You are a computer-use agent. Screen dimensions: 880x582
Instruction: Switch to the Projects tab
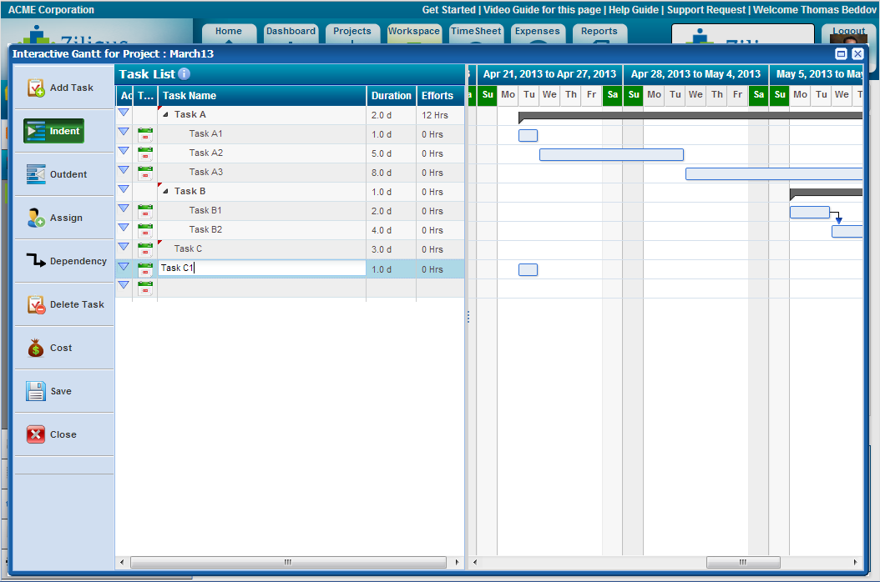pyautogui.click(x=351, y=32)
